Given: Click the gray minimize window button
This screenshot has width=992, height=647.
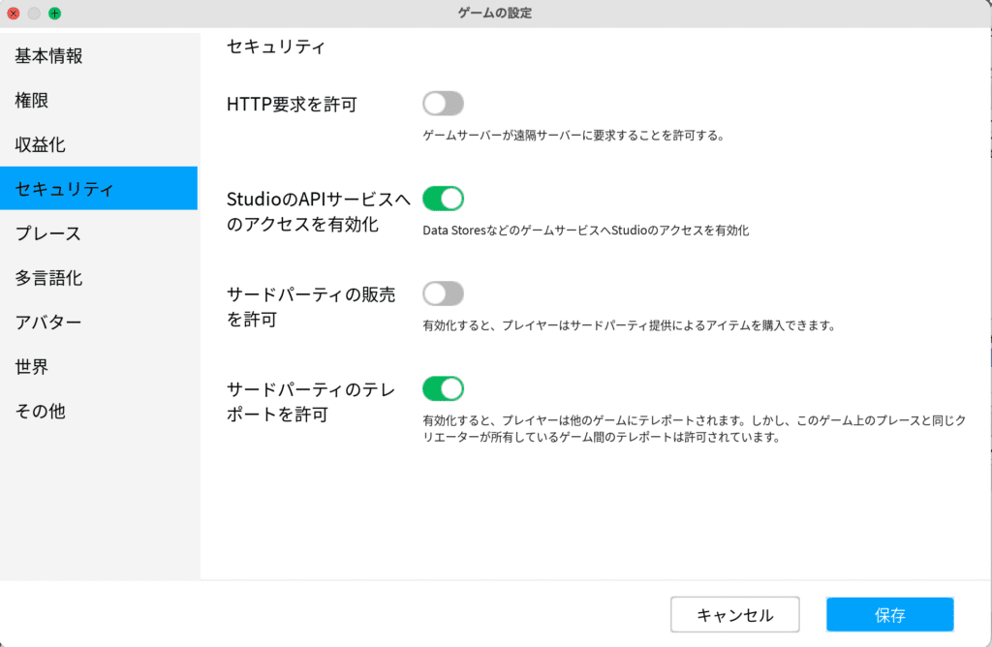Looking at the screenshot, I should click(34, 14).
